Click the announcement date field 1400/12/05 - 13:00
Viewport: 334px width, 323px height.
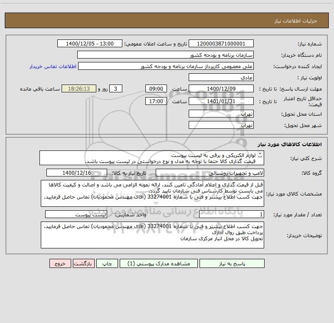pos(90,43)
